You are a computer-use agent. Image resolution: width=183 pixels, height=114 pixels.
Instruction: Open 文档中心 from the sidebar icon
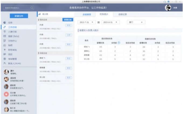5,41
